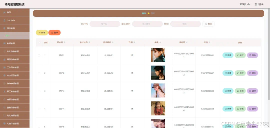Screen dimensions: 270x128
Task: Click 删除 for 用户3 row
Action: click(252, 91)
